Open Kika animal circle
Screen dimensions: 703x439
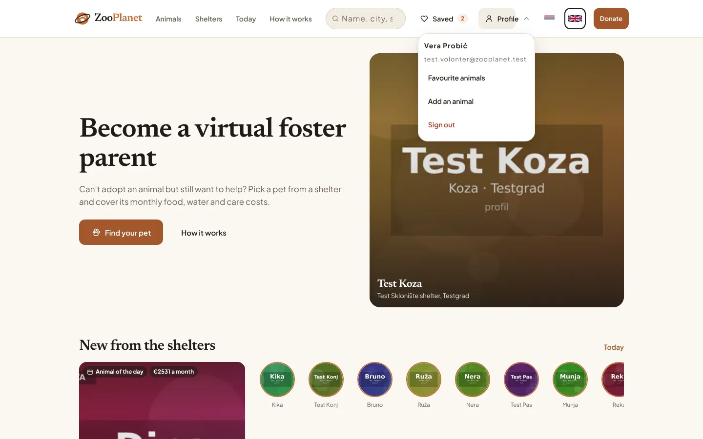(x=277, y=379)
